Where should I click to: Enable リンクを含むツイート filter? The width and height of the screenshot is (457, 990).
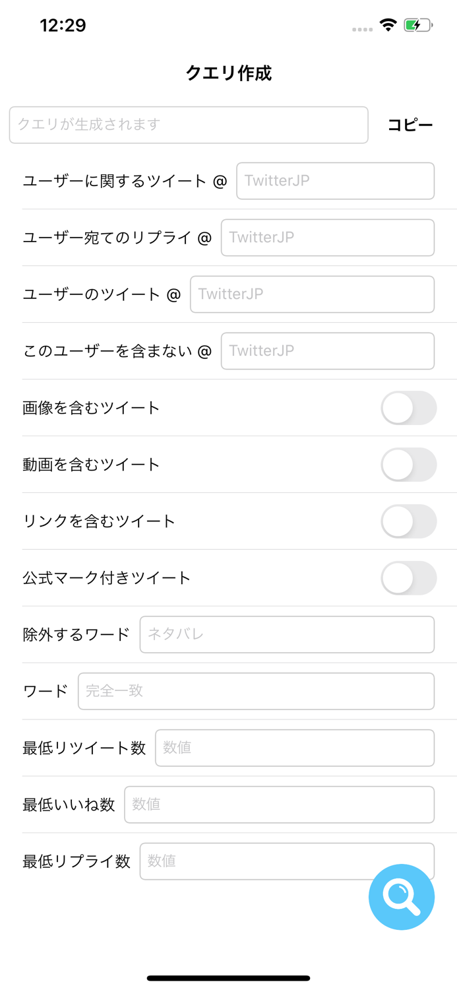[x=408, y=521]
